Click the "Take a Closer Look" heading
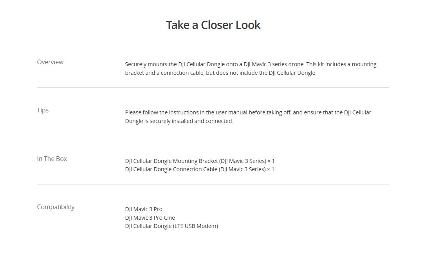 coord(213,25)
